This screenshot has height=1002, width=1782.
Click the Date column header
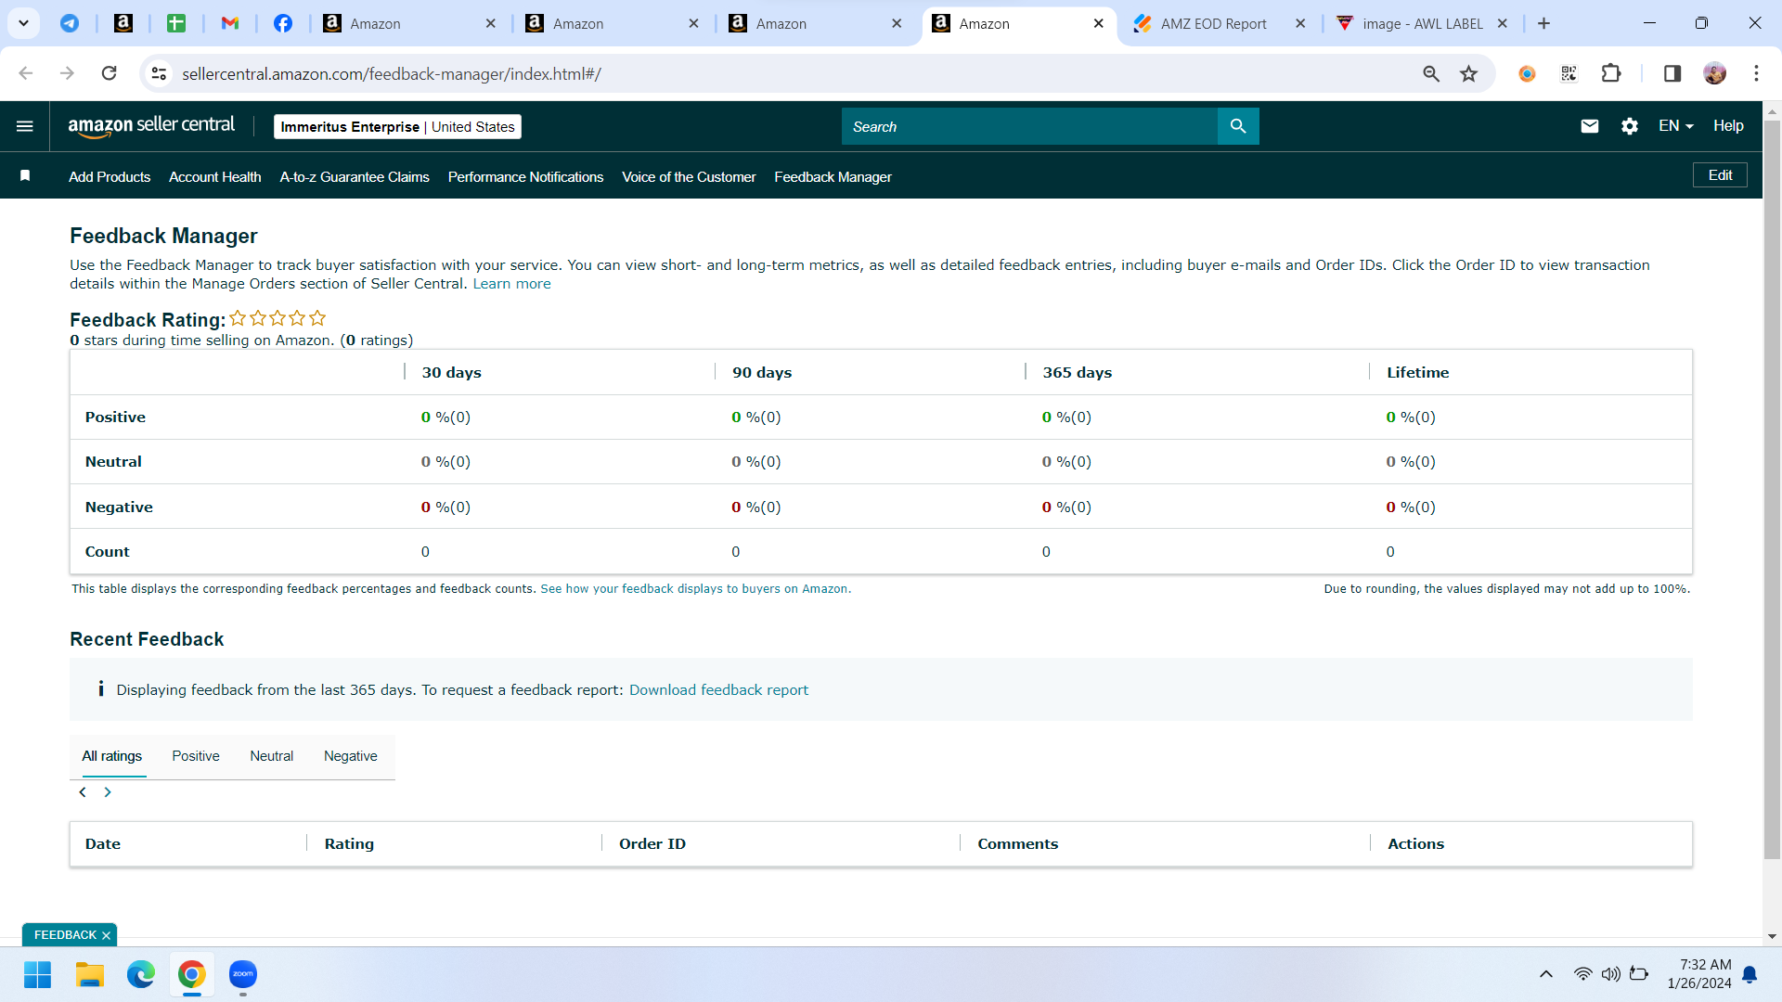click(x=103, y=844)
